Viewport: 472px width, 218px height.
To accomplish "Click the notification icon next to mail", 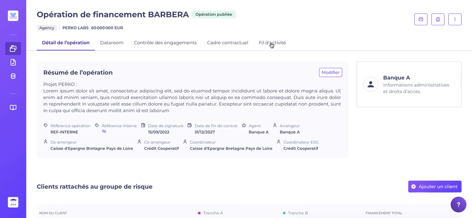I will pyautogui.click(x=438, y=19).
